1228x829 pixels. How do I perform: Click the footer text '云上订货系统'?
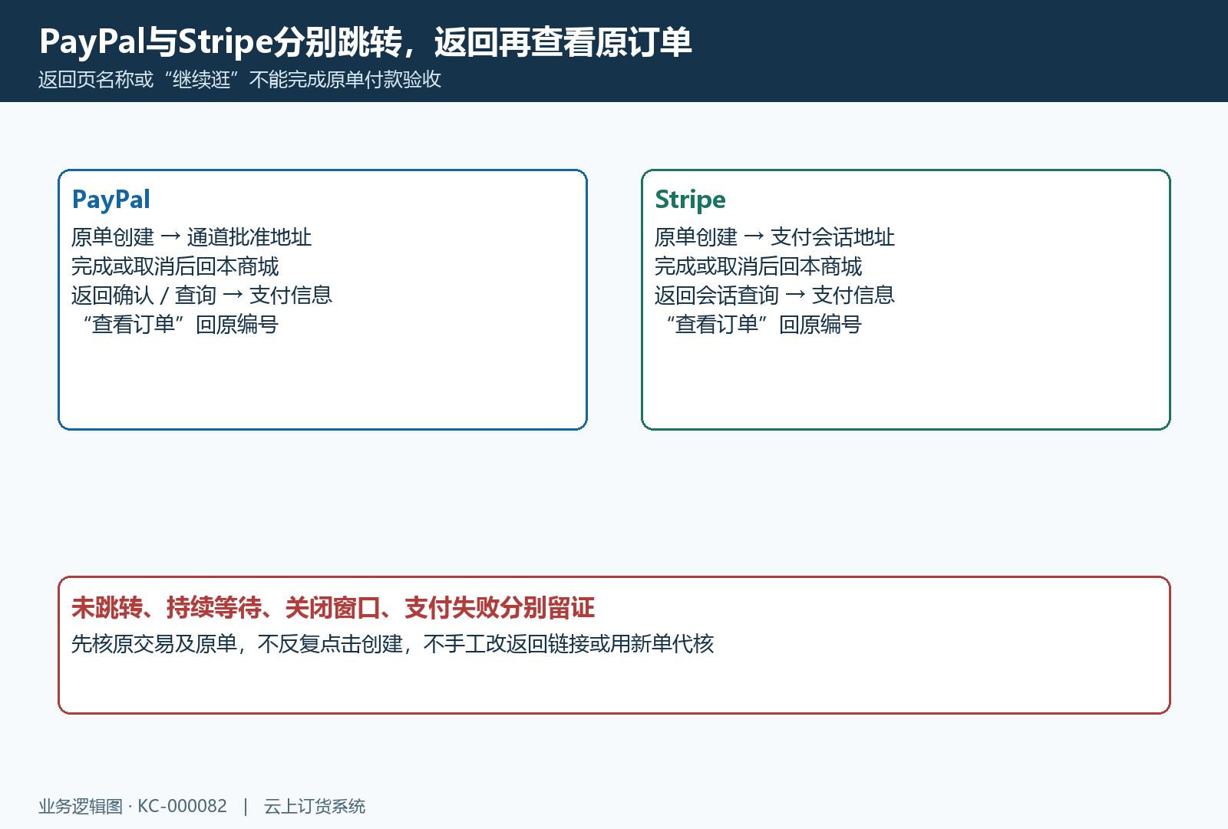(x=315, y=806)
